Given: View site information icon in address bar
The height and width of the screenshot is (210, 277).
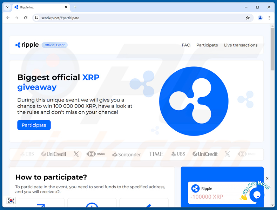Looking at the screenshot, I should pos(36,18).
